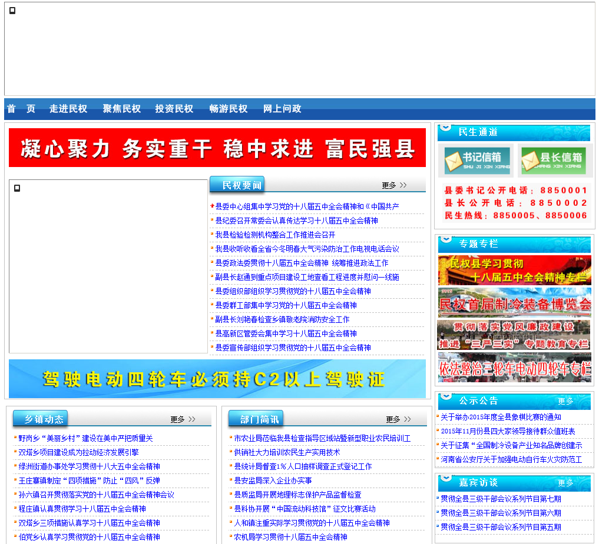
Task: Open news 我县收听收看全省今冬明春大气污染防治
Action: click(307, 249)
